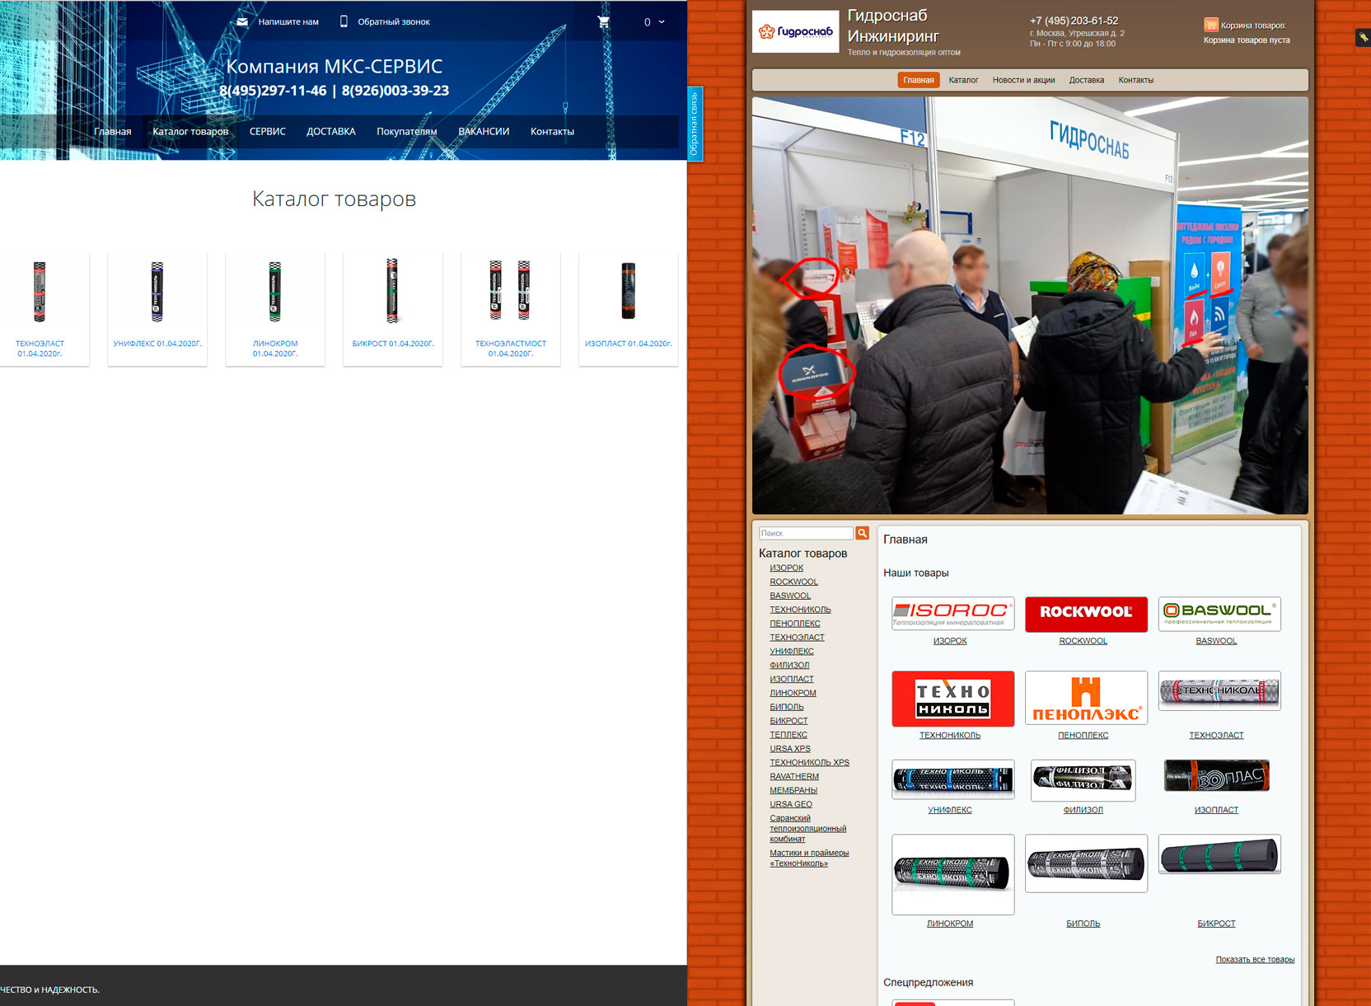Open Саранский теплоизоляционный комбинат link
Screen dimensions: 1371x1006
[807, 829]
